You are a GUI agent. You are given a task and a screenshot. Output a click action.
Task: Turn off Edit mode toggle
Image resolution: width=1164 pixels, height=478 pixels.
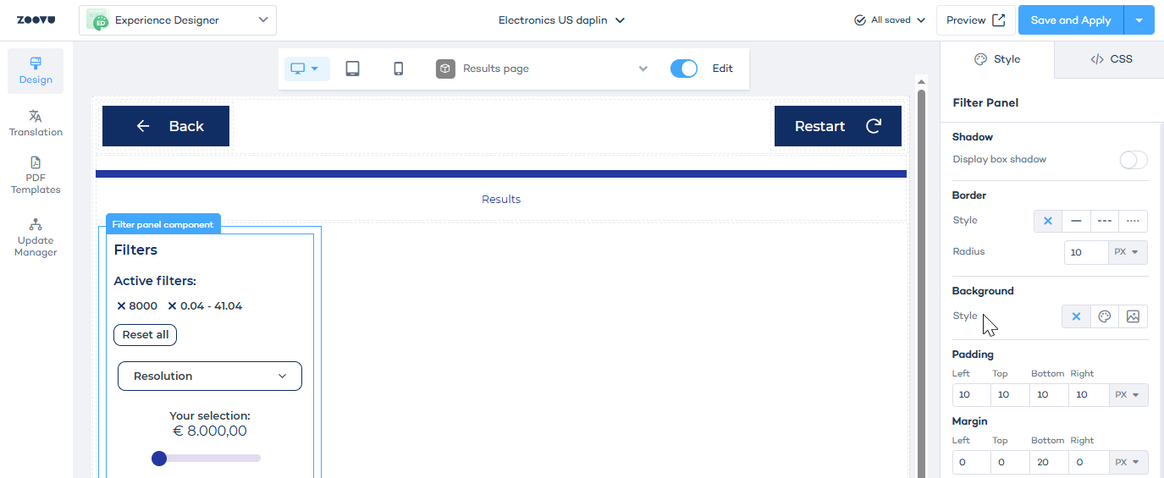[683, 69]
